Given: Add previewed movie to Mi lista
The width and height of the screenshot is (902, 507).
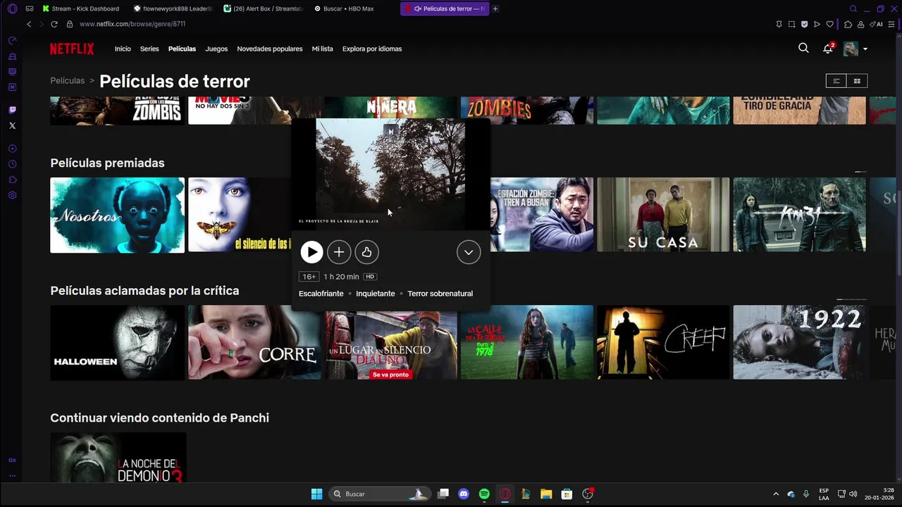Looking at the screenshot, I should [x=339, y=252].
